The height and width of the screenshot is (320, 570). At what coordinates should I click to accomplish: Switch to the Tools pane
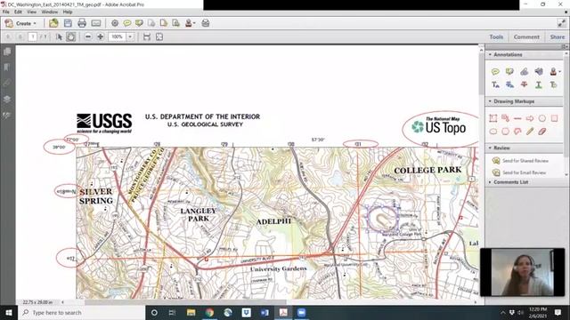(496, 37)
